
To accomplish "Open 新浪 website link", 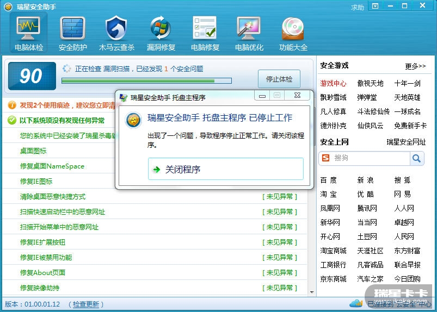I will 365,180.
